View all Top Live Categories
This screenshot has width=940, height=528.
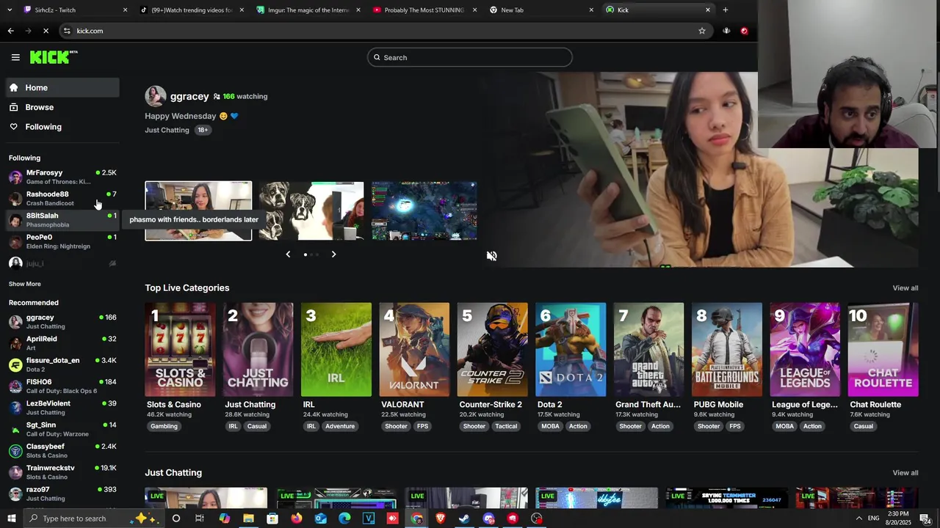(x=905, y=288)
